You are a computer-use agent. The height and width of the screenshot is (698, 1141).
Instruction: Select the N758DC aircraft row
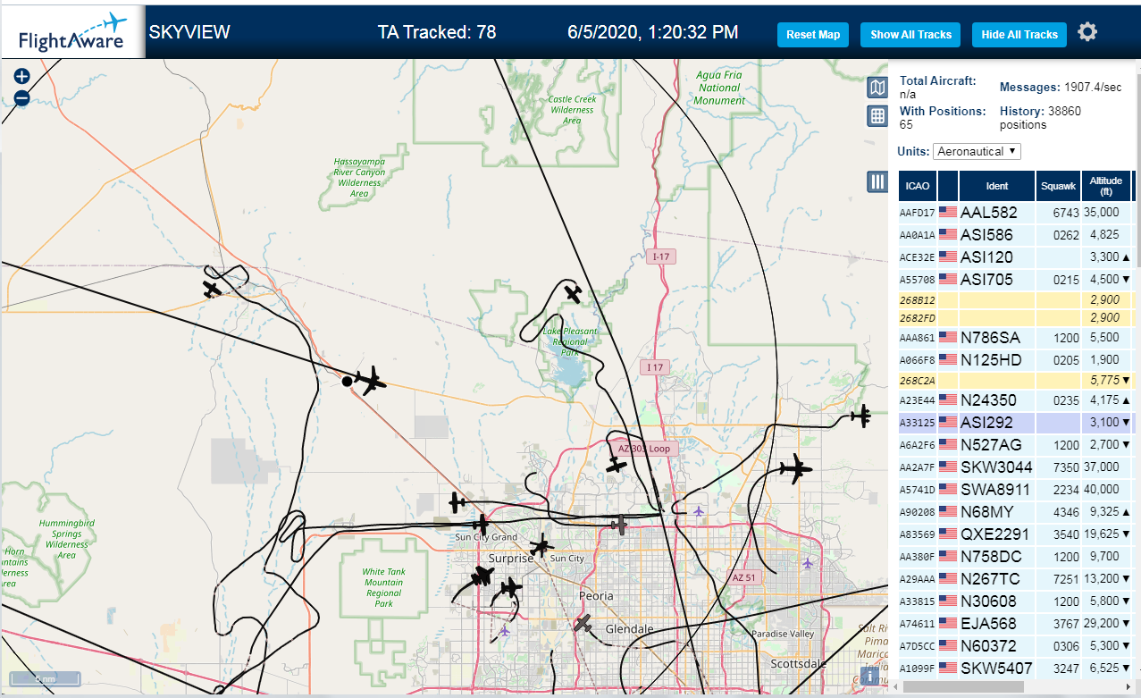pos(1018,557)
